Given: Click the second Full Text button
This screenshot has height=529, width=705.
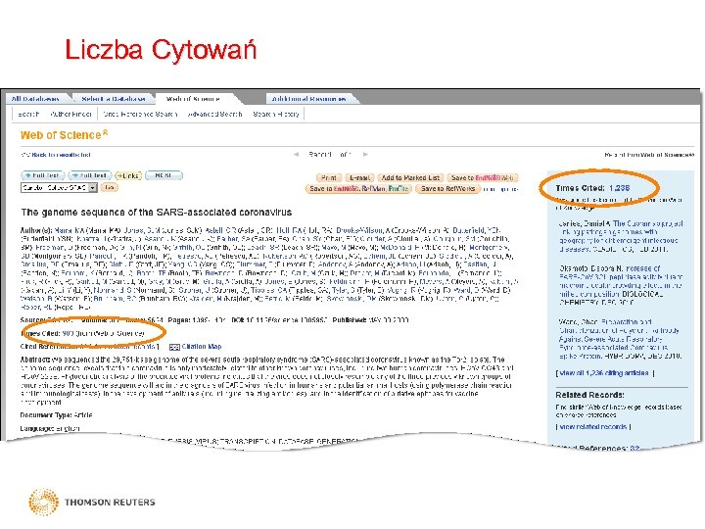Looking at the screenshot, I should [90, 175].
